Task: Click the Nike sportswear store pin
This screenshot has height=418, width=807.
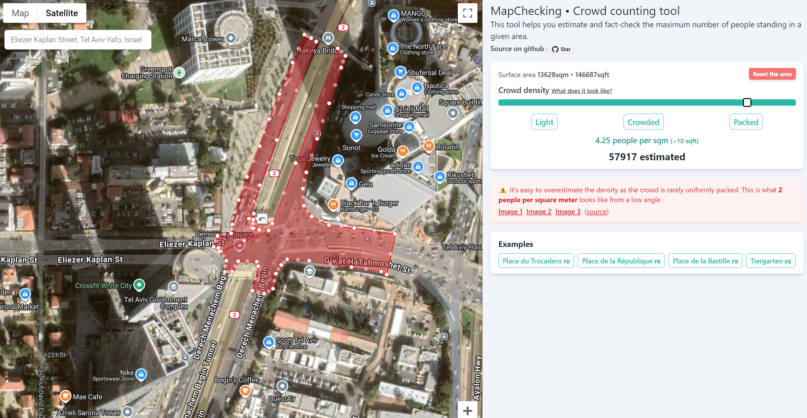Action: 141,375
